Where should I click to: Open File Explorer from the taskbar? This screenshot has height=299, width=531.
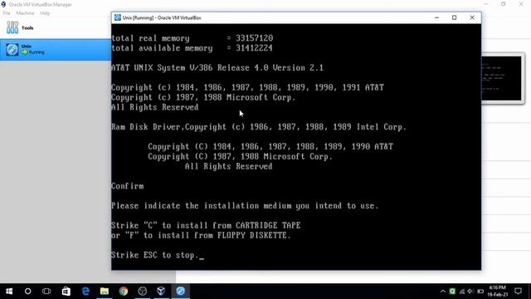(x=105, y=292)
